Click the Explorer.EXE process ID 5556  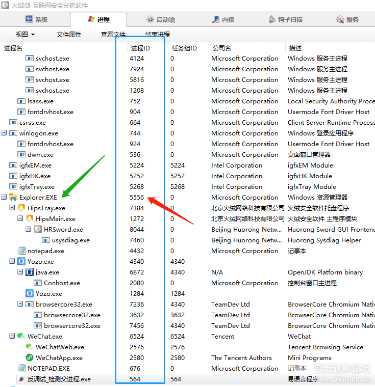137,198
